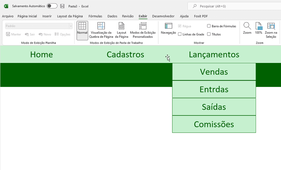
Task: Click the Cadastros menu button
Action: 126,54
